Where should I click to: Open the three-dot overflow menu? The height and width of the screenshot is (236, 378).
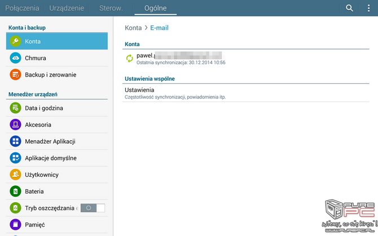369,8
